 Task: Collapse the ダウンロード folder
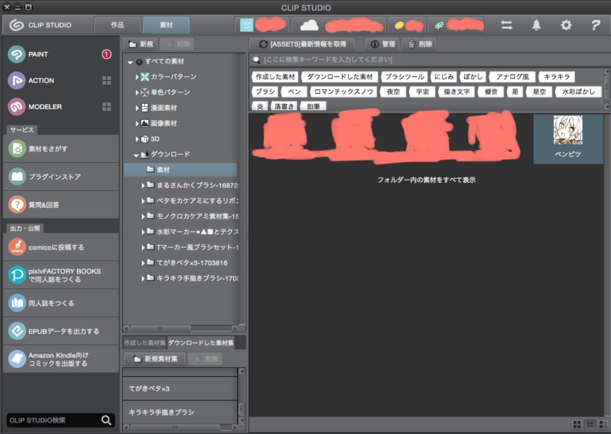pos(136,155)
